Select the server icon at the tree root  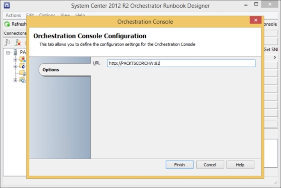coord(15,52)
